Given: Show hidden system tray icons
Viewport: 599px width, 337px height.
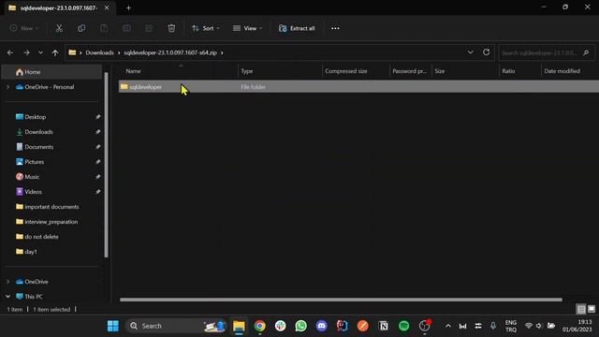Looking at the screenshot, I should pyautogui.click(x=448, y=326).
